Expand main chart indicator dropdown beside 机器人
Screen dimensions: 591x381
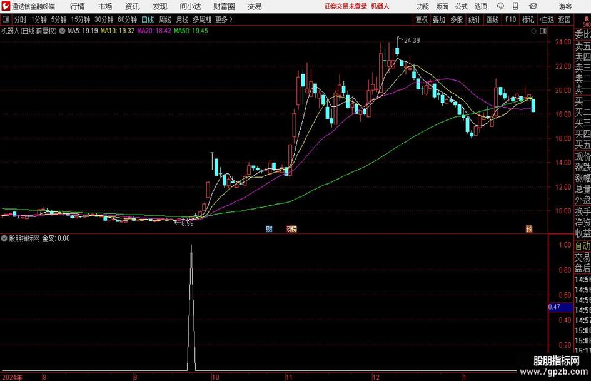(62, 31)
